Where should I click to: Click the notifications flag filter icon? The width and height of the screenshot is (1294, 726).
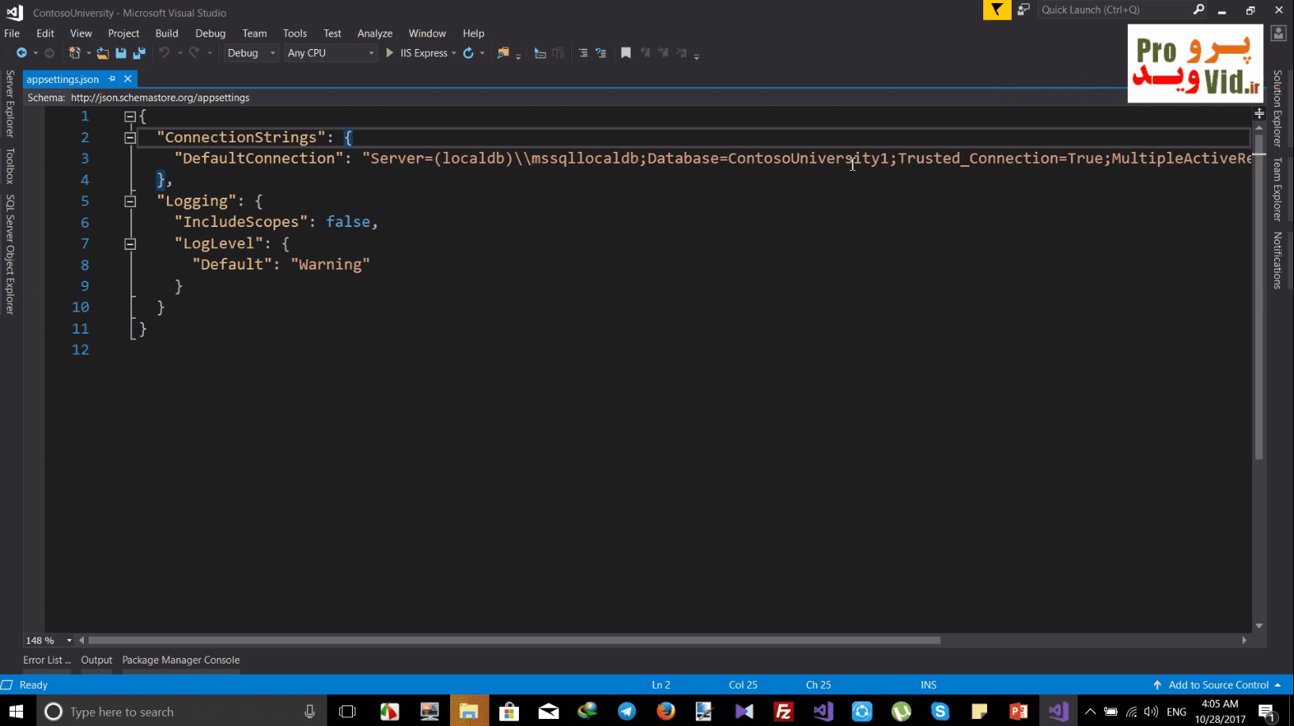tap(997, 9)
